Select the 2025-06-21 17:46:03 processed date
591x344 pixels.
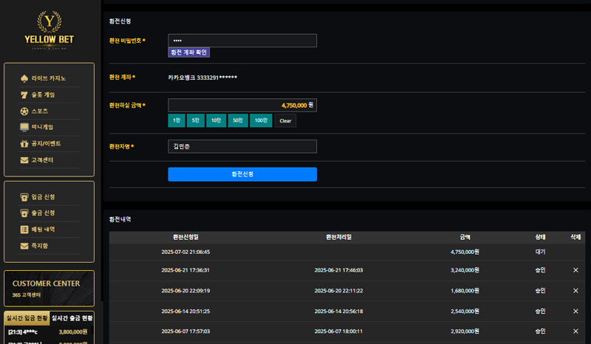(x=339, y=270)
